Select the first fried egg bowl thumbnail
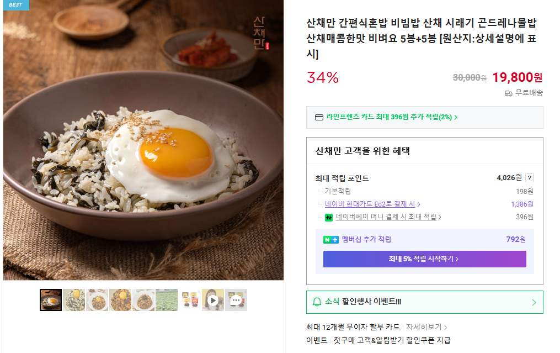 point(51,300)
